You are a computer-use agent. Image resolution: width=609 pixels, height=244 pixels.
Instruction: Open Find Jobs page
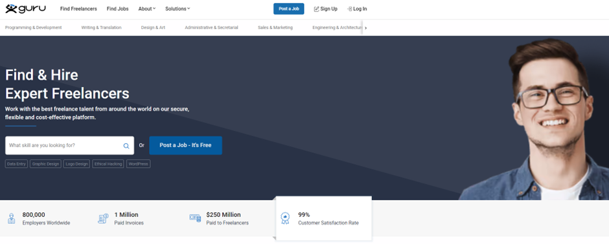(118, 9)
